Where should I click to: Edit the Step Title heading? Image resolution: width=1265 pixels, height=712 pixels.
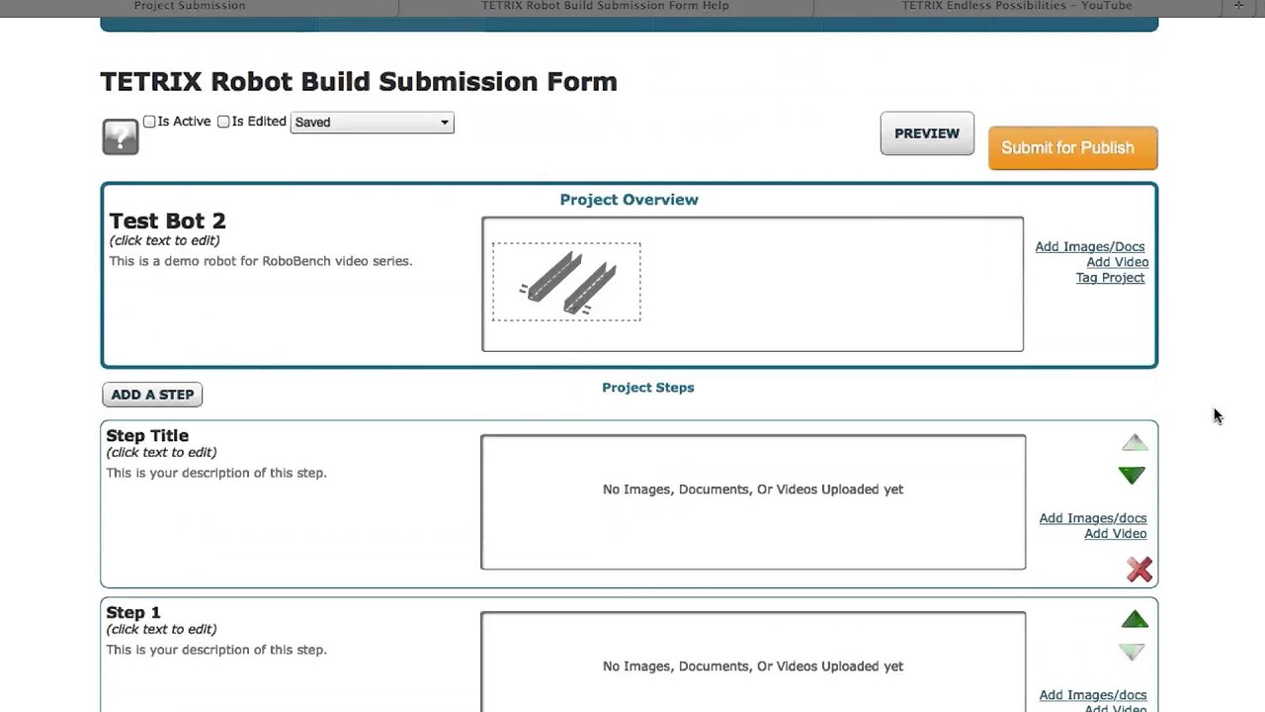pyautogui.click(x=147, y=435)
